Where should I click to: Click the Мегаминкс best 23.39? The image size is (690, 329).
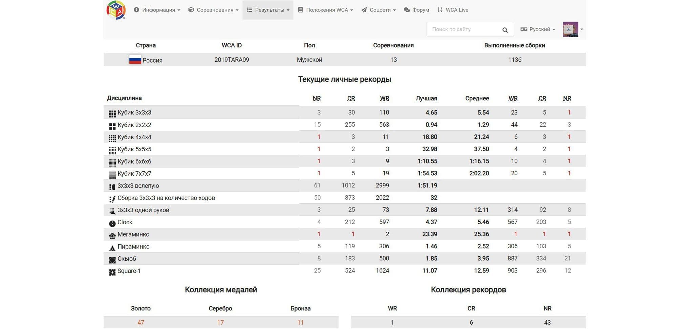click(x=430, y=234)
